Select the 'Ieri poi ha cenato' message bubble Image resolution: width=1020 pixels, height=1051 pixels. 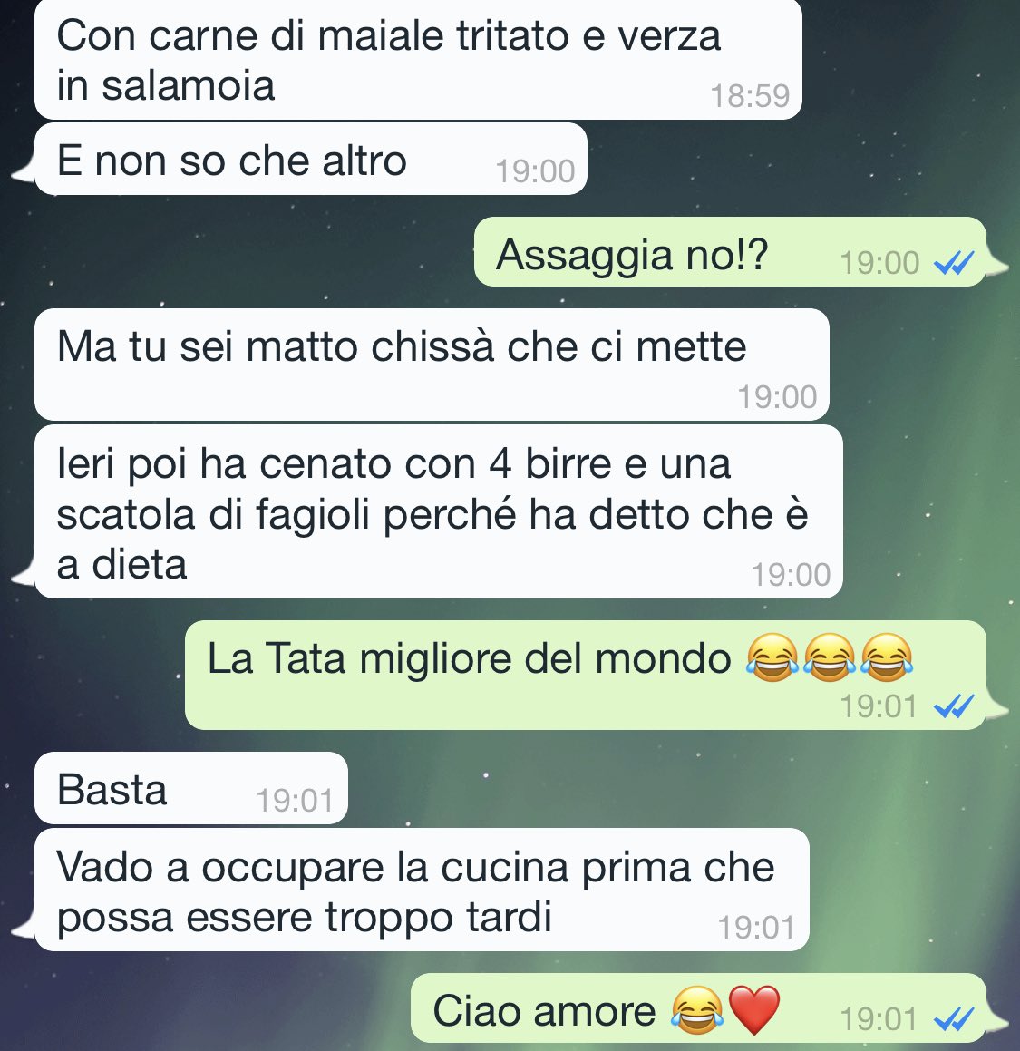pyautogui.click(x=438, y=511)
